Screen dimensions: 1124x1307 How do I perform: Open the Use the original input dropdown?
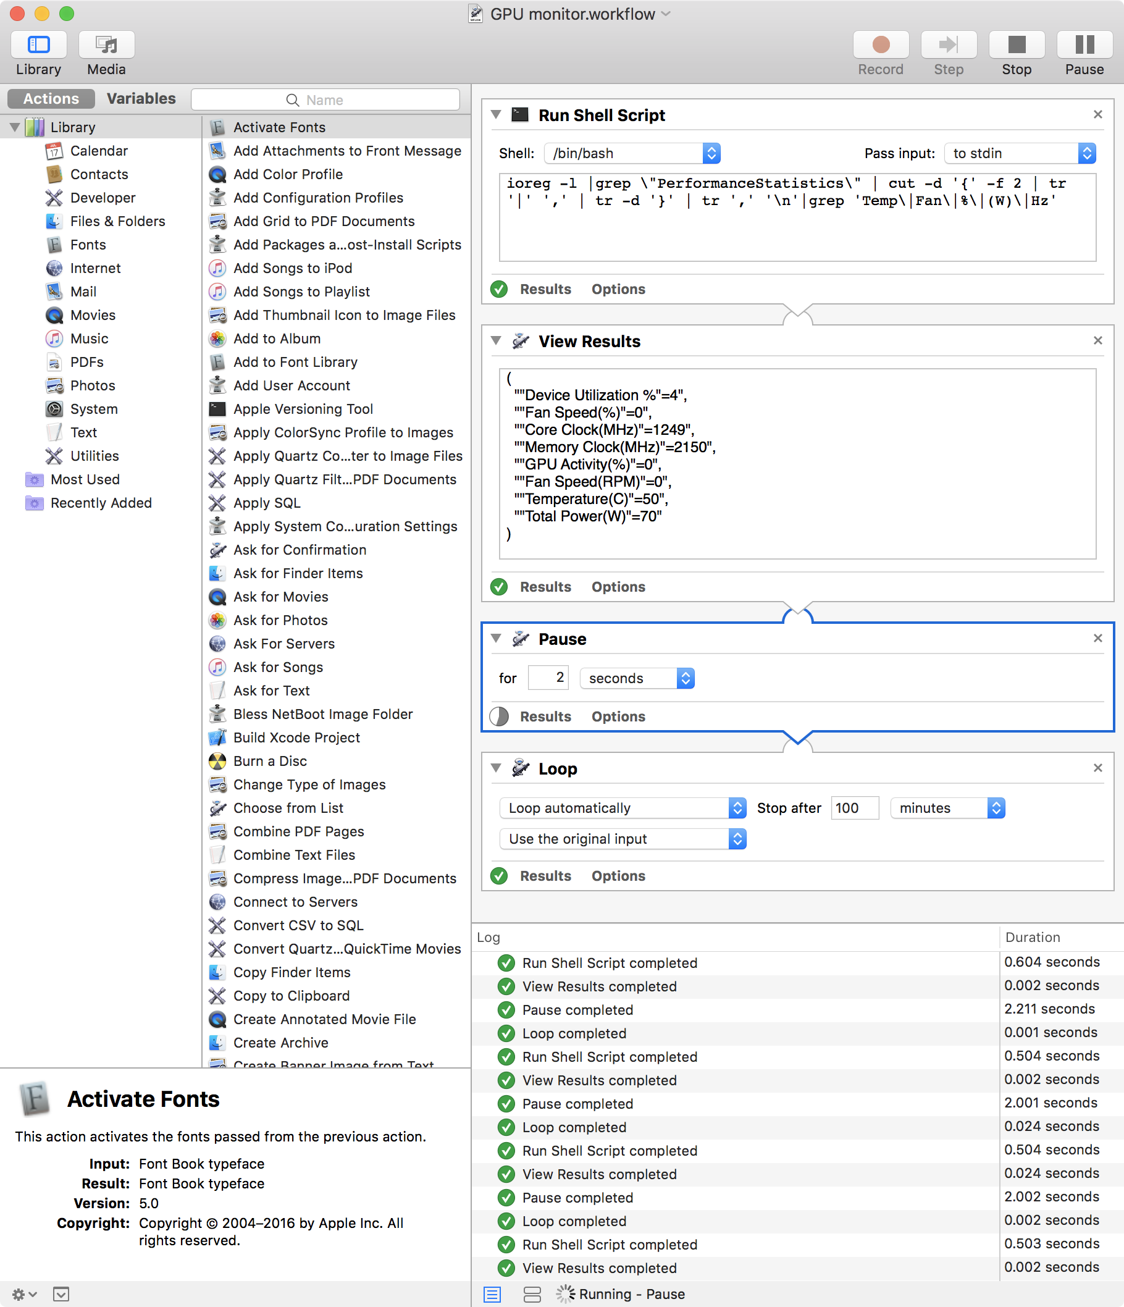[x=623, y=839]
